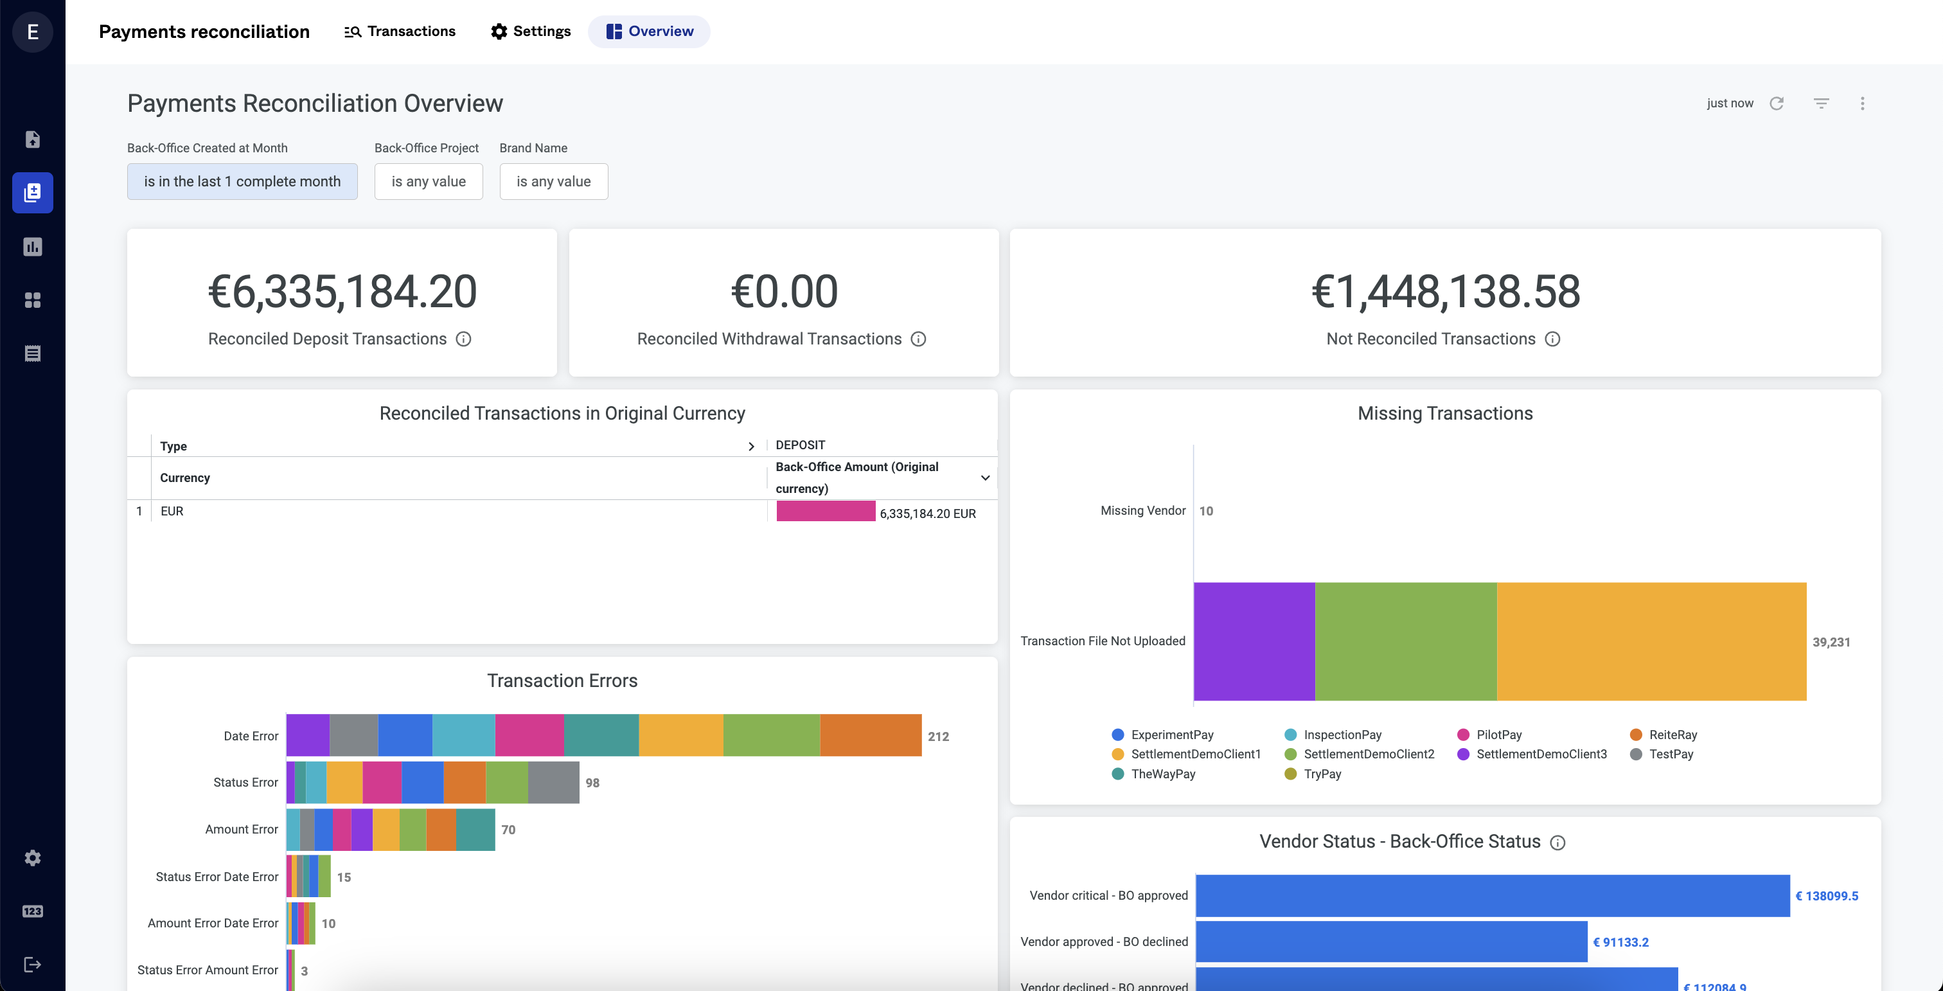Click the info icon beside Not Reconciled Transactions
The image size is (1943, 991).
[1553, 339]
